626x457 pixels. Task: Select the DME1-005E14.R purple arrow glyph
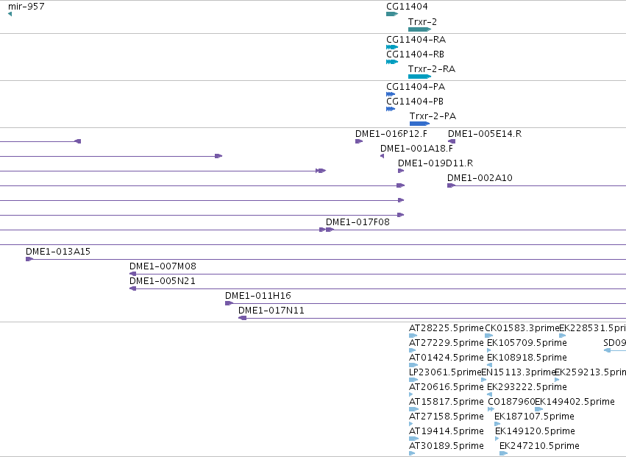point(452,141)
